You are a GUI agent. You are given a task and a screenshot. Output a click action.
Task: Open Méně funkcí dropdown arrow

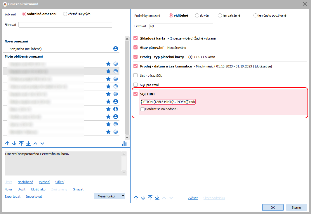point(123,196)
